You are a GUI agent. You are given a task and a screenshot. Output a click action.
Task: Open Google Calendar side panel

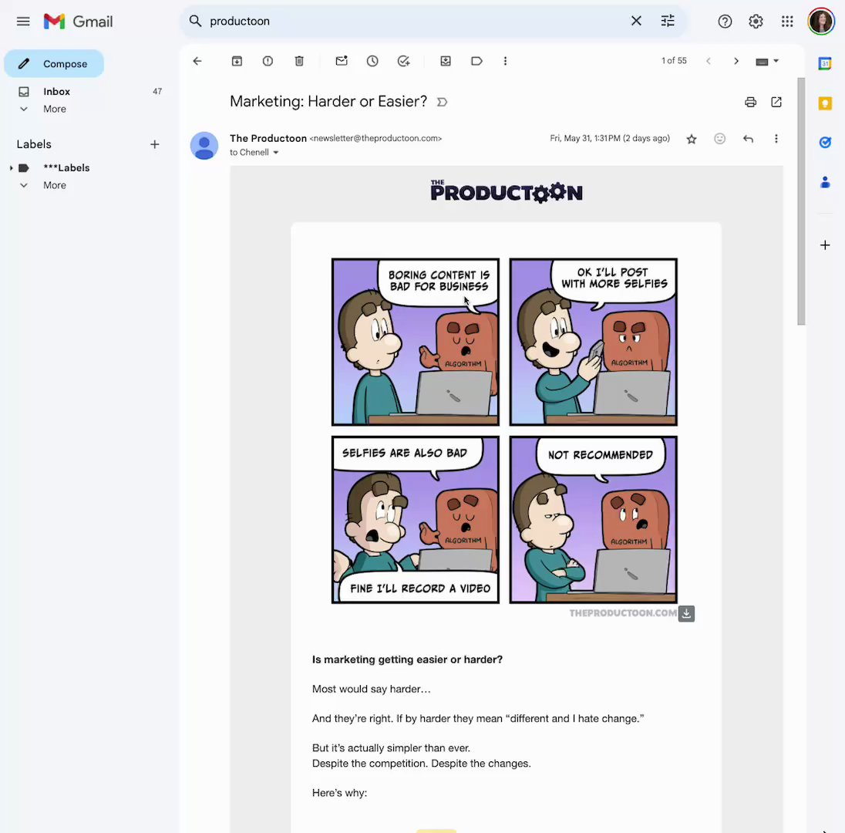824,63
